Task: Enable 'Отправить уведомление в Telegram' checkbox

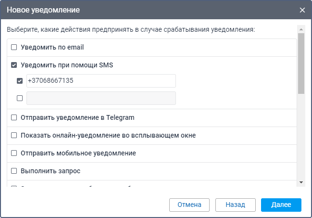Action: click(14, 117)
